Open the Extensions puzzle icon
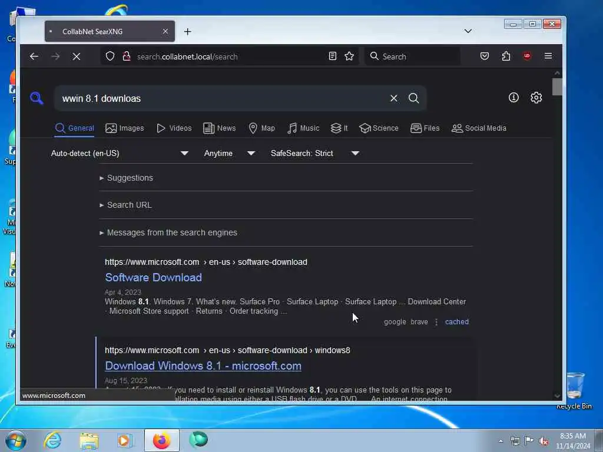 coord(506,56)
